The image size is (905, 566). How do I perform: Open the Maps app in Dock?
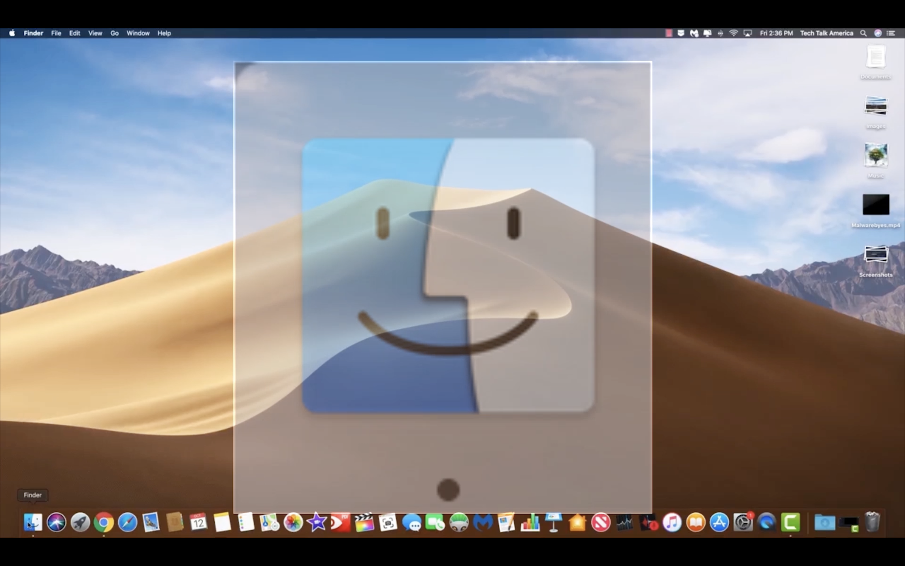[270, 522]
